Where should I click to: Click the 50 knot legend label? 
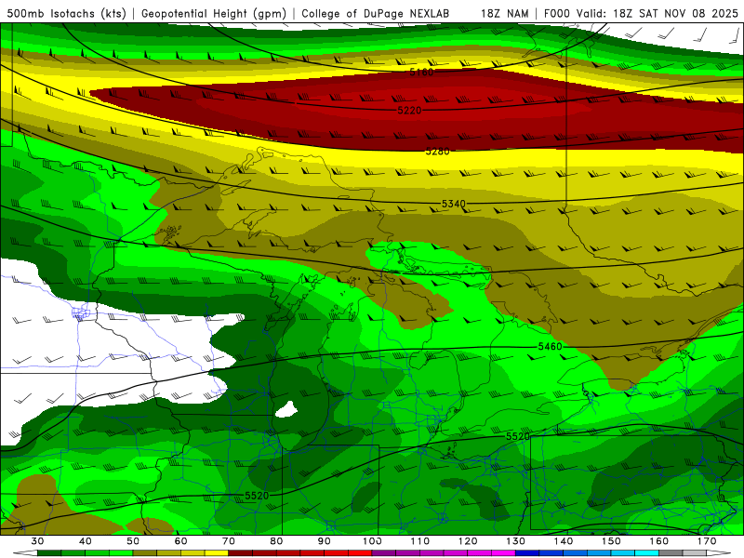pos(133,541)
